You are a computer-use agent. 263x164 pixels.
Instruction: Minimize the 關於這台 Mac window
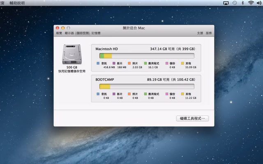(63, 28)
